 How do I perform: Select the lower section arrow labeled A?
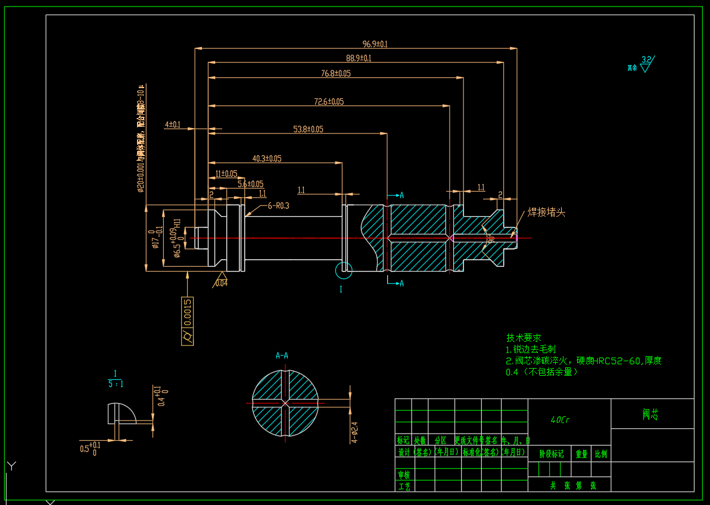point(396,283)
